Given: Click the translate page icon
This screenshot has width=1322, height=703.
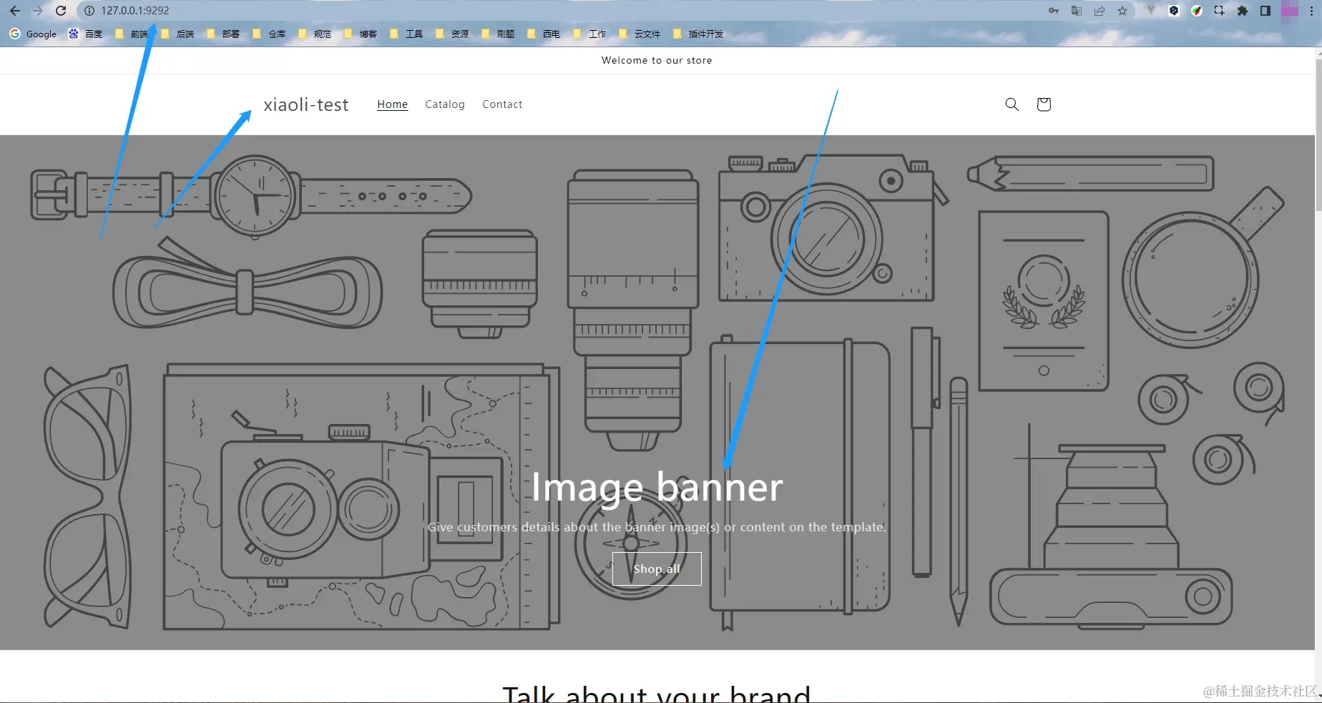Looking at the screenshot, I should pyautogui.click(x=1077, y=11).
